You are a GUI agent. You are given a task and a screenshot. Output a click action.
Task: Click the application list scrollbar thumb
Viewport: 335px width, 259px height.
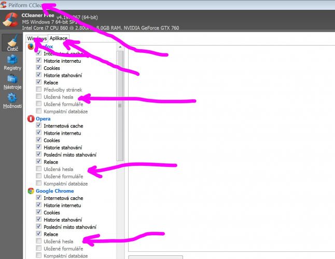[x=120, y=106]
